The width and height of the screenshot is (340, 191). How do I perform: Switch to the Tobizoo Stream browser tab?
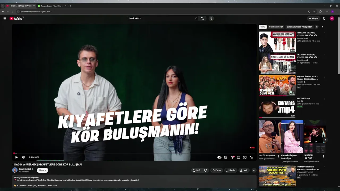click(x=52, y=6)
